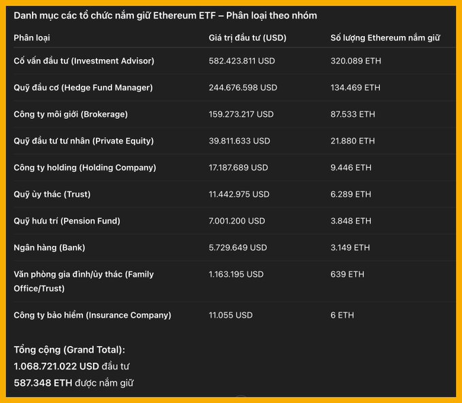This screenshot has height=403, width=462.
Task: Select the Insurance Company row label
Action: (92, 315)
